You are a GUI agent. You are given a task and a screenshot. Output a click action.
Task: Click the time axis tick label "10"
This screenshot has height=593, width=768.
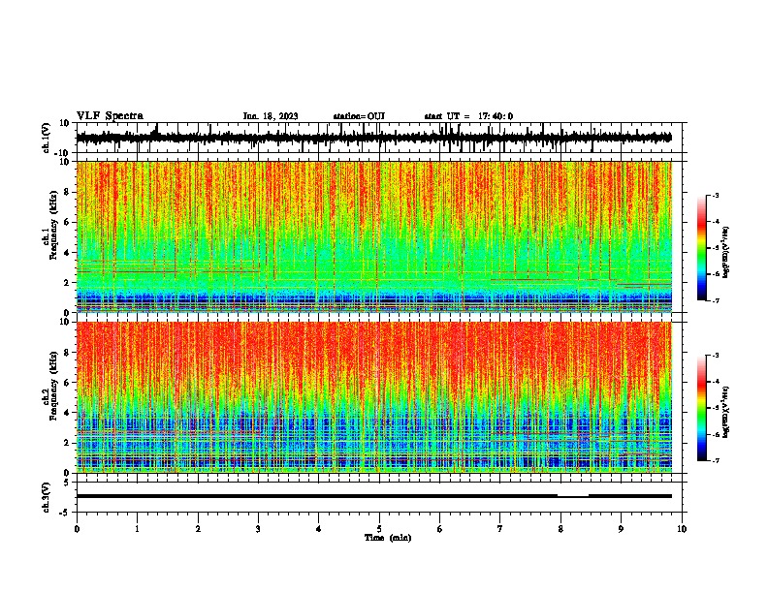coord(682,529)
